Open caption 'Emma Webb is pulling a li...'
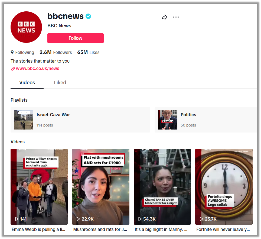The image size is (261, 239). tap(38, 229)
